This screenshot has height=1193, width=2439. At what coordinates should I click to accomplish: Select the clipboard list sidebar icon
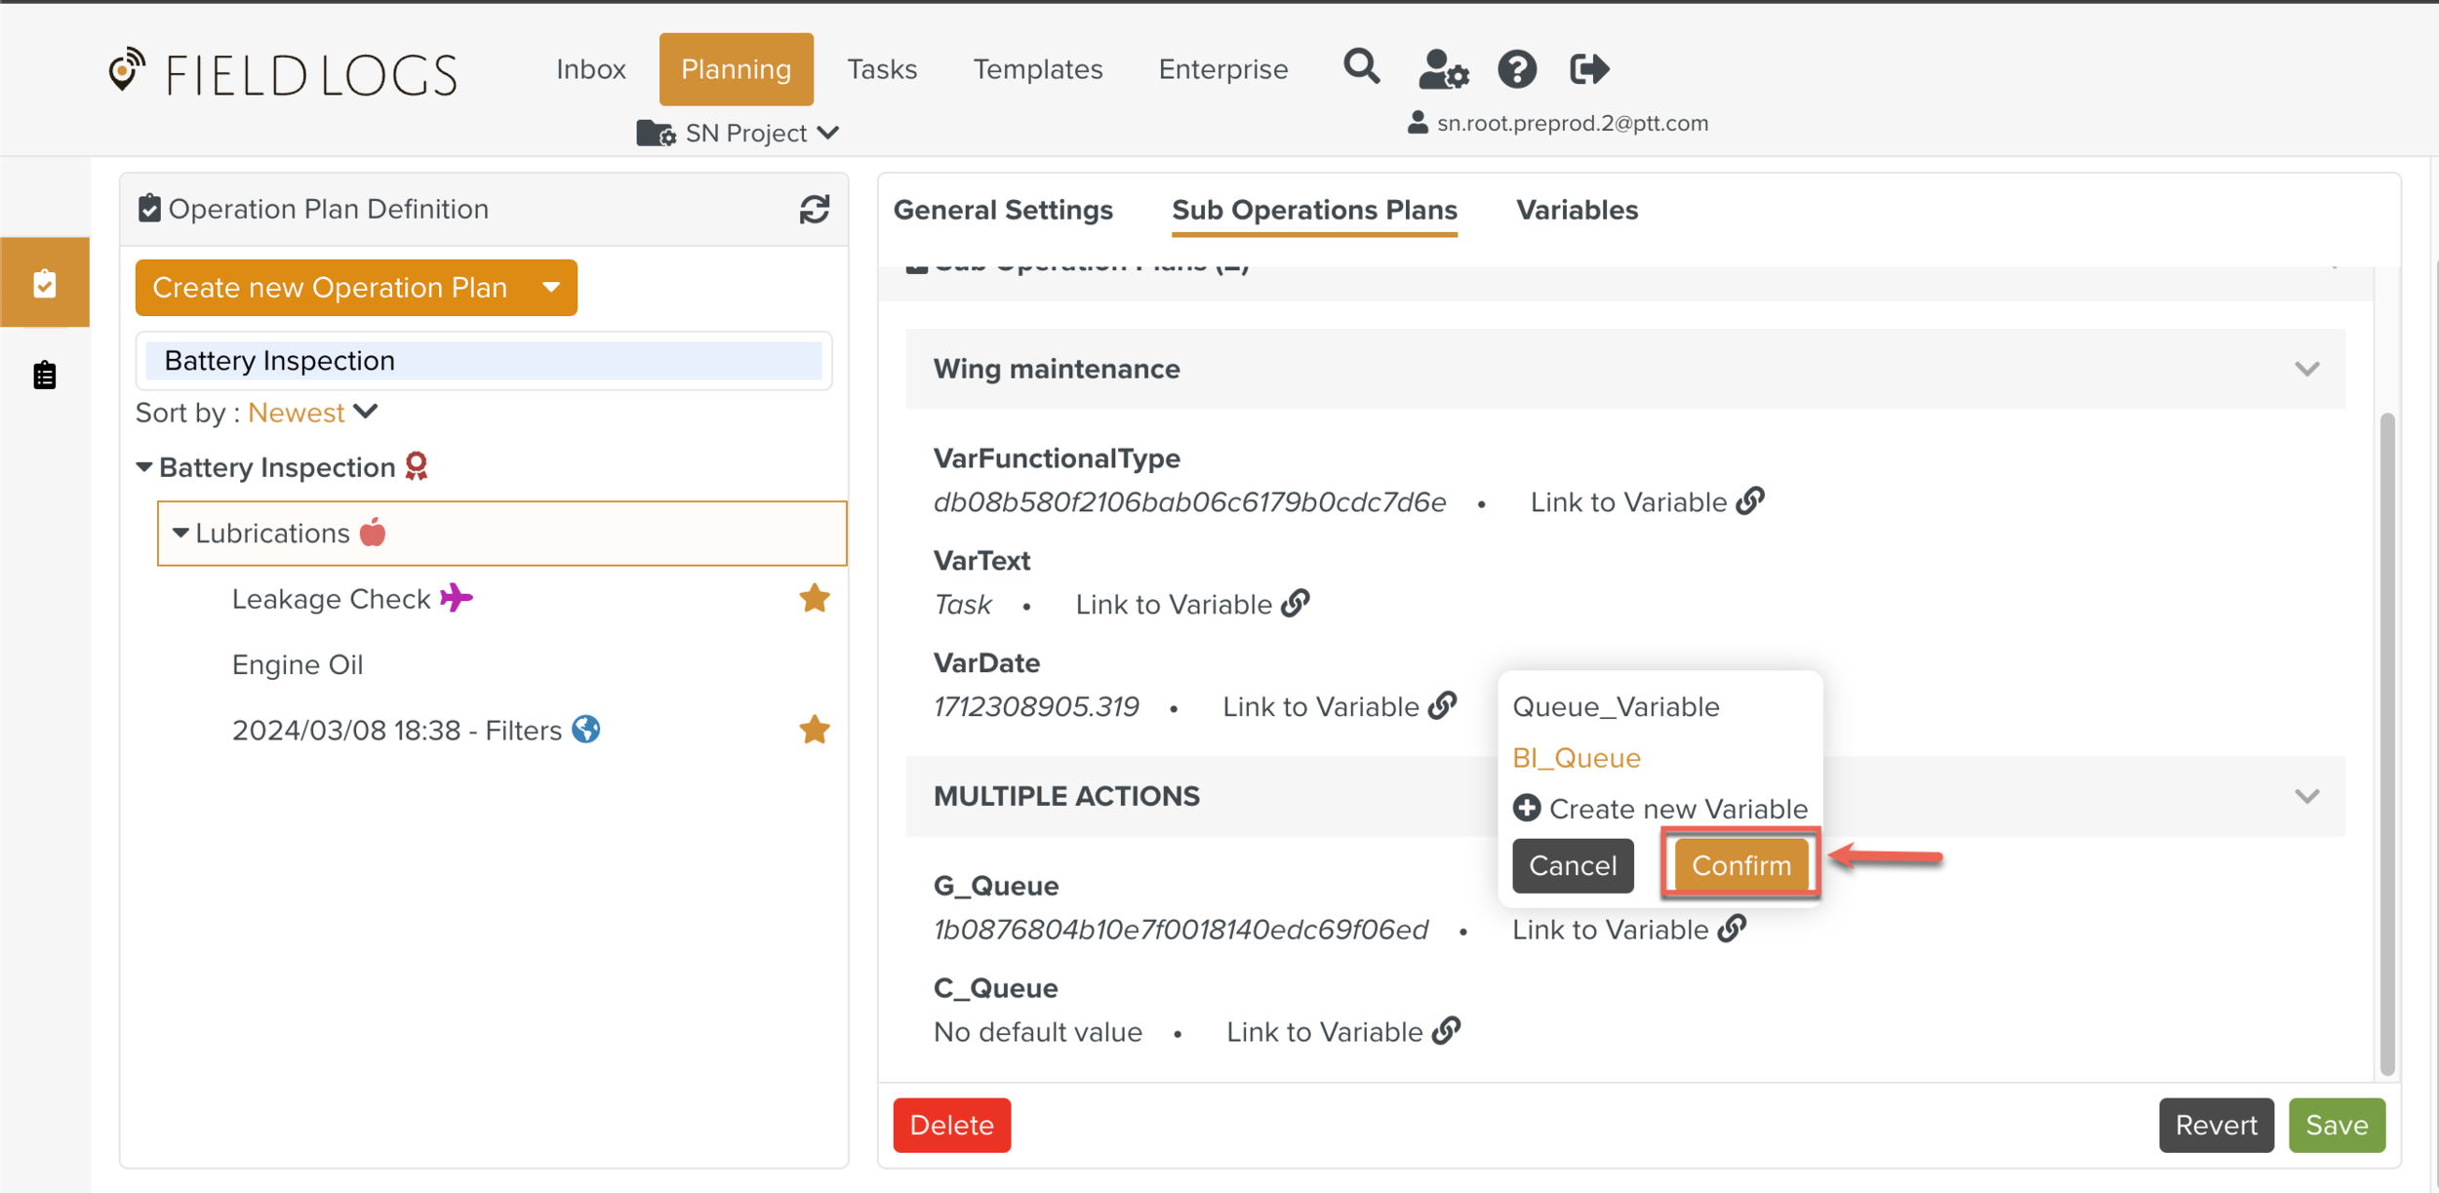pyautogui.click(x=45, y=376)
